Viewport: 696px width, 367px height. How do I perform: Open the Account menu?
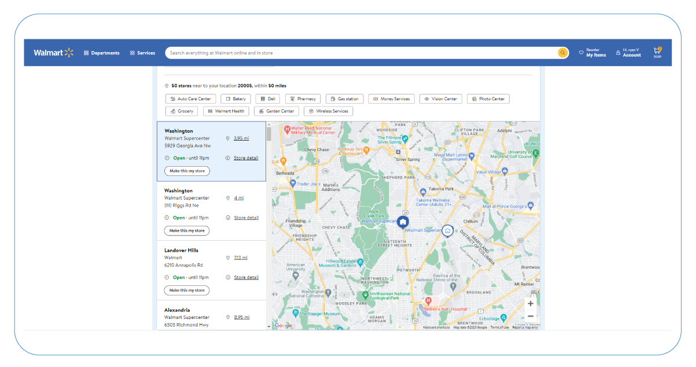pos(628,53)
